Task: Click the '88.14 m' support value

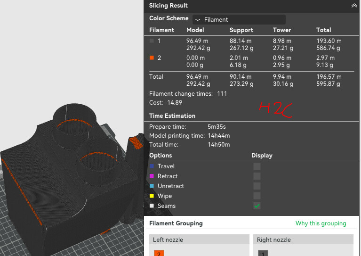Action: point(241,41)
